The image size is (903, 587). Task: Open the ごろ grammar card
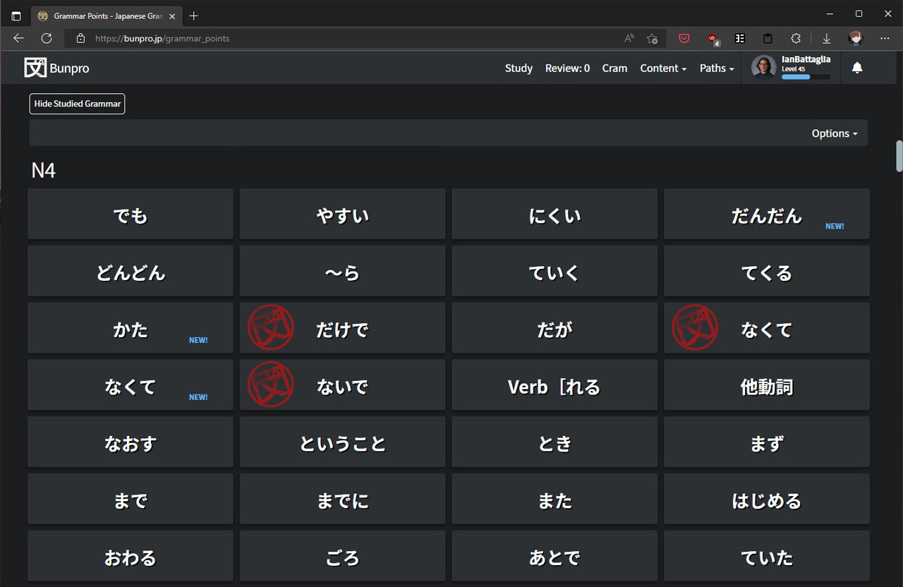click(342, 557)
